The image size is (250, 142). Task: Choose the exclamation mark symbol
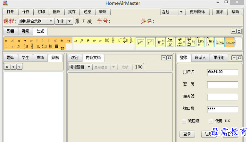(43, 40)
